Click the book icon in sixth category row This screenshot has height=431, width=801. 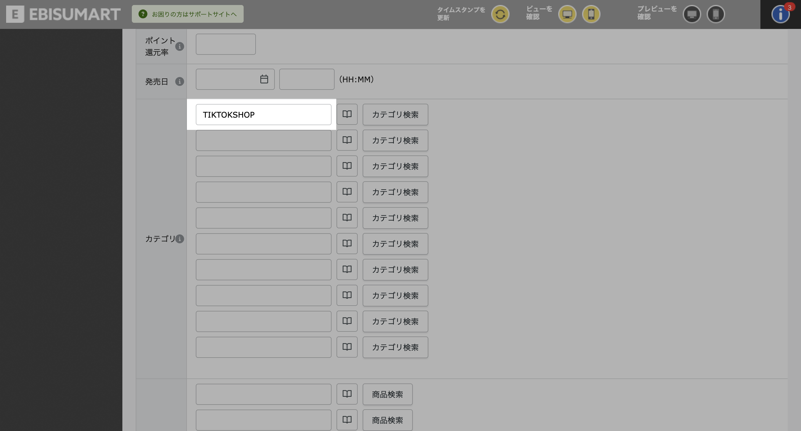347,243
